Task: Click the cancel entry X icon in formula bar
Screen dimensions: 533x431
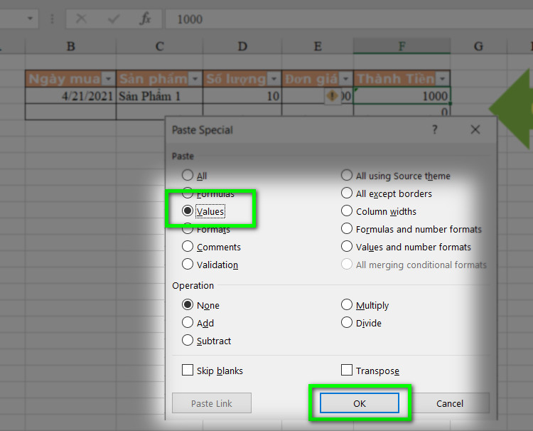Action: pyautogui.click(x=81, y=18)
